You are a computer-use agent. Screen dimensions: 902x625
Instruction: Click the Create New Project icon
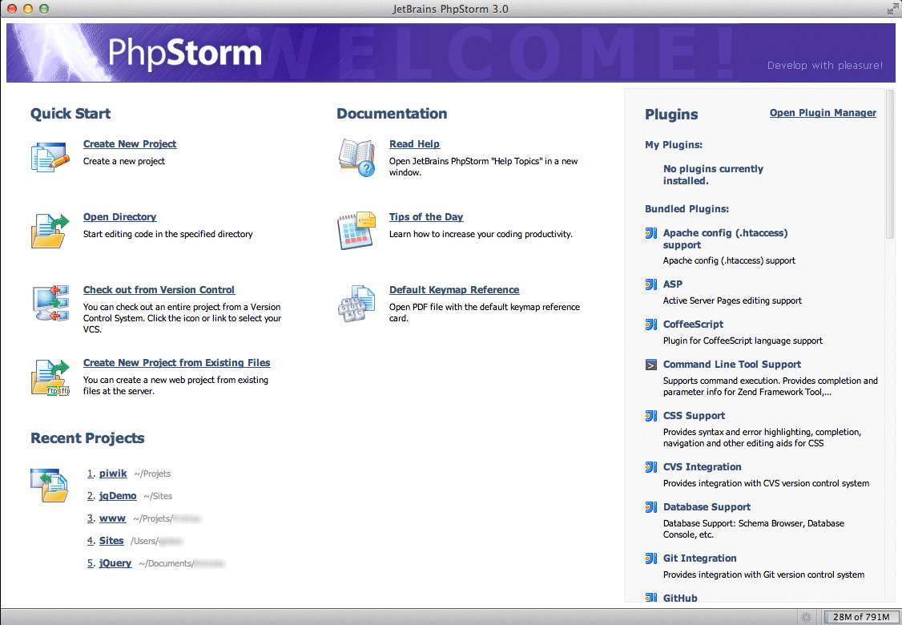50,156
